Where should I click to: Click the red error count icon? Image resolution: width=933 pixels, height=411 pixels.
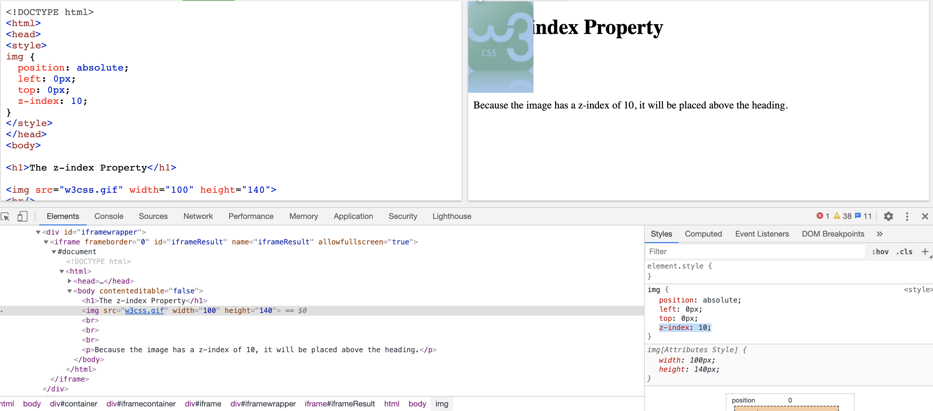point(820,216)
